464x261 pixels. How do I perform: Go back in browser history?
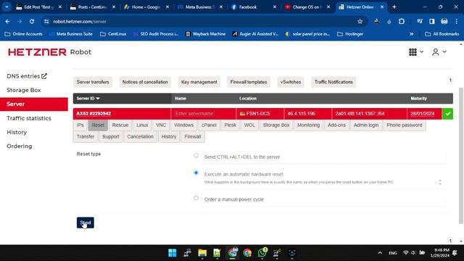[8, 21]
